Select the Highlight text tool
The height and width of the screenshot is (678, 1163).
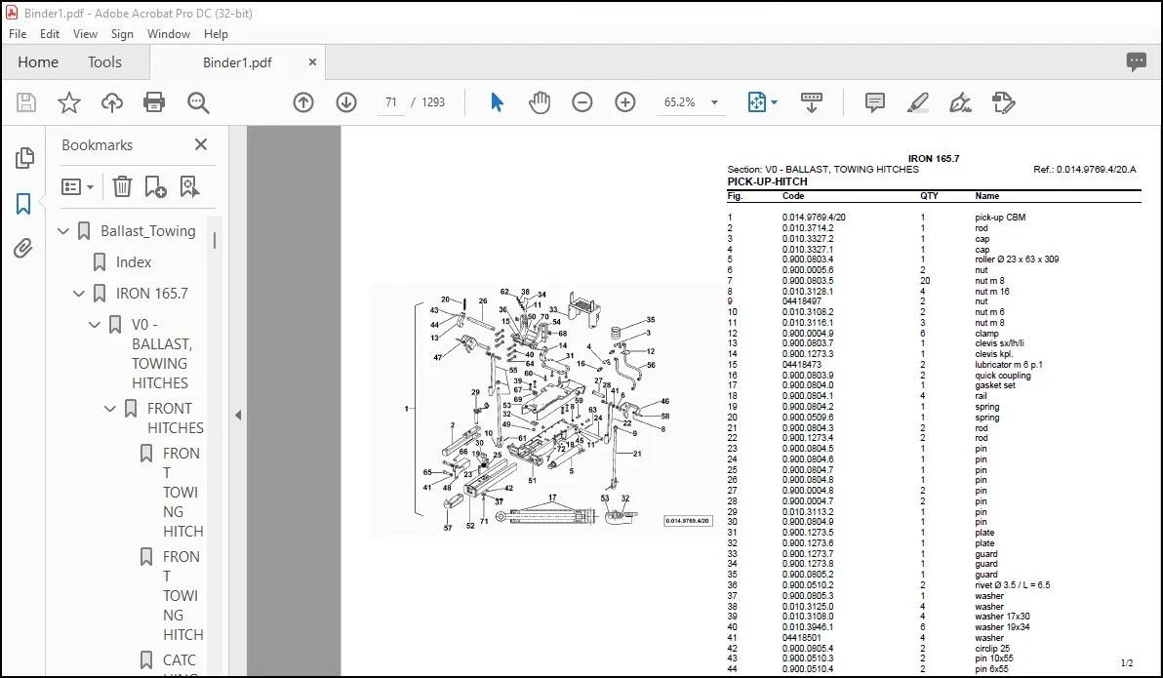click(917, 102)
